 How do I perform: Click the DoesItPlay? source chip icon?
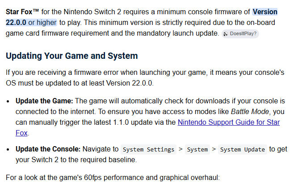tap(226, 34)
